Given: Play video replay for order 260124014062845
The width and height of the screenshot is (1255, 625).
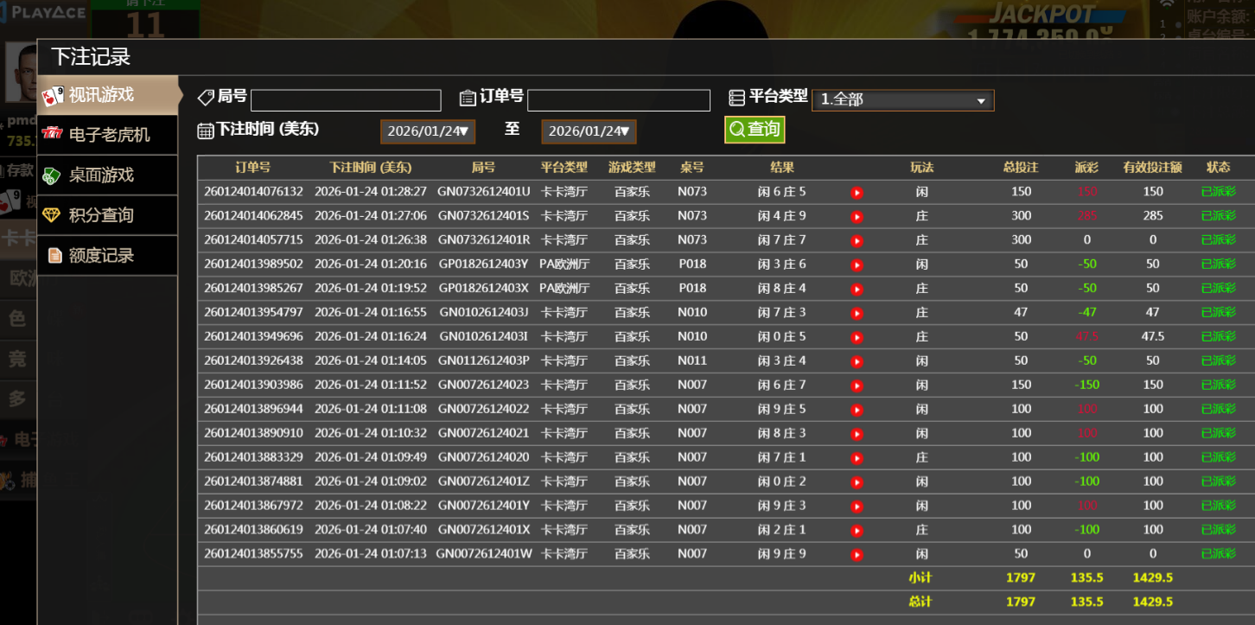Looking at the screenshot, I should click(857, 217).
